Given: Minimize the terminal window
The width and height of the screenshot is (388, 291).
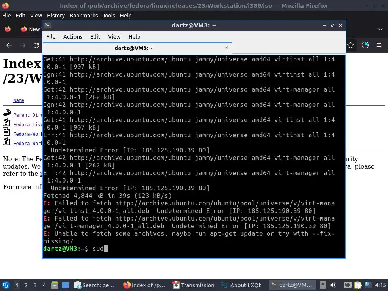Looking at the screenshot, I should tap(325, 25).
